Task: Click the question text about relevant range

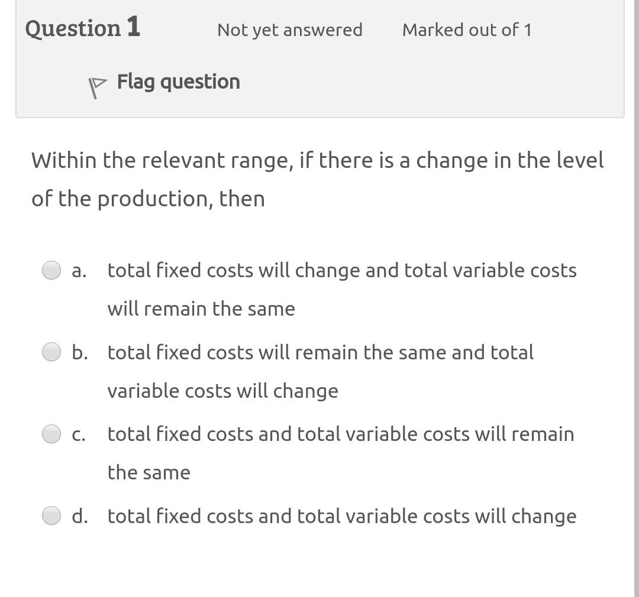Action: coord(318,179)
